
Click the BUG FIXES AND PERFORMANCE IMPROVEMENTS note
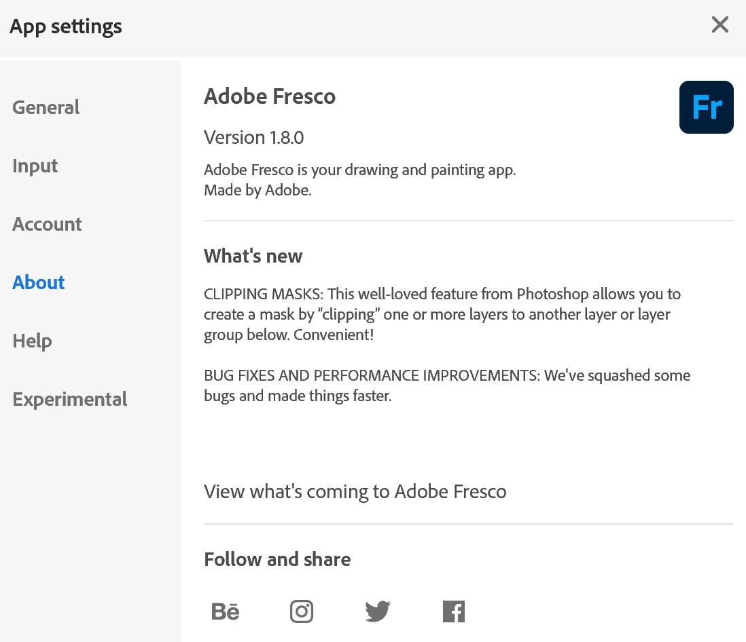pos(447,385)
